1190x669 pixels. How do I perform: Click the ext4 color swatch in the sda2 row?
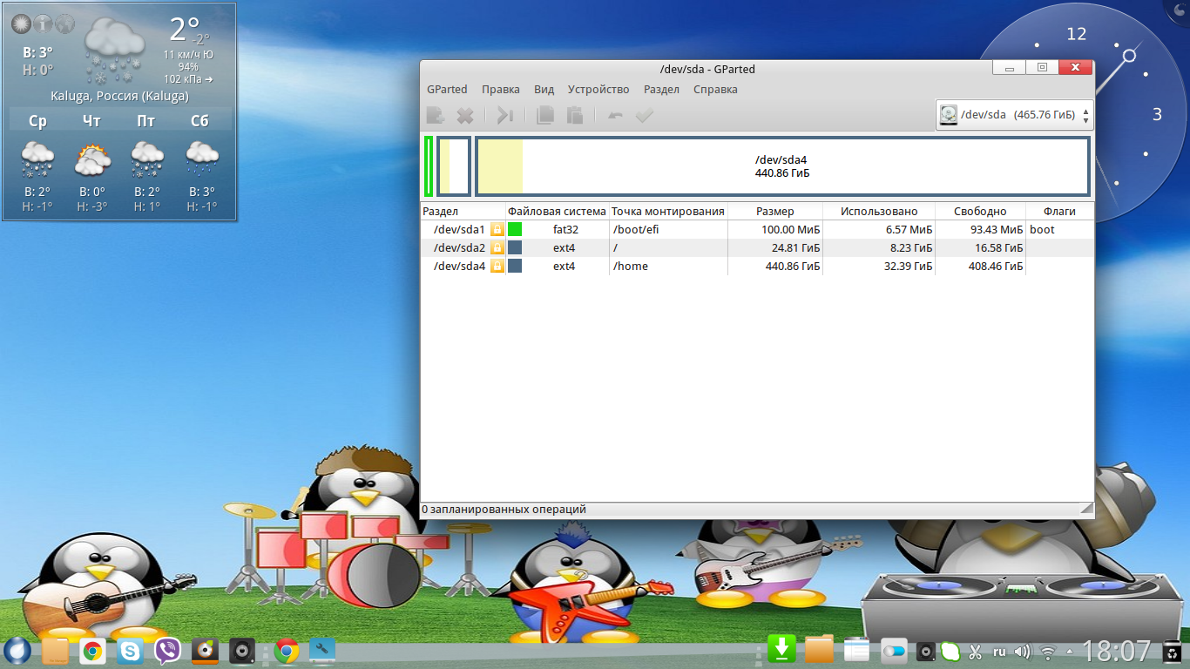(x=515, y=248)
